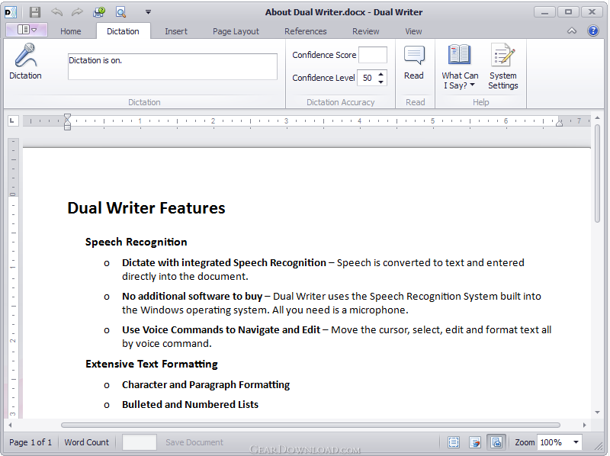This screenshot has height=456, width=610.
Task: Click Save Document in the status bar
Action: (x=194, y=442)
